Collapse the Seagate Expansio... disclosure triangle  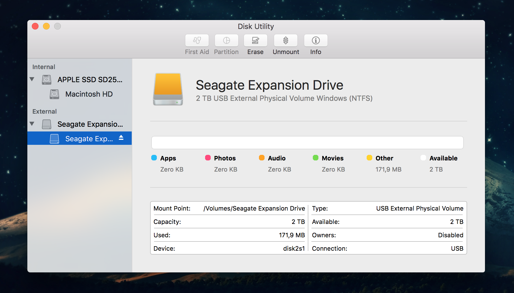pyautogui.click(x=32, y=124)
